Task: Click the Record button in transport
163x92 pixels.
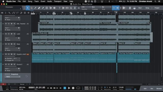Action: pyautogui.click(x=73, y=88)
